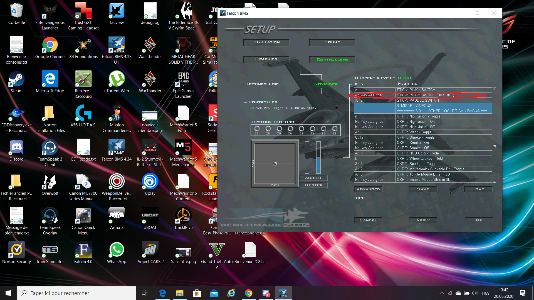Select the Google Chrome desktop shortcut

(50, 48)
